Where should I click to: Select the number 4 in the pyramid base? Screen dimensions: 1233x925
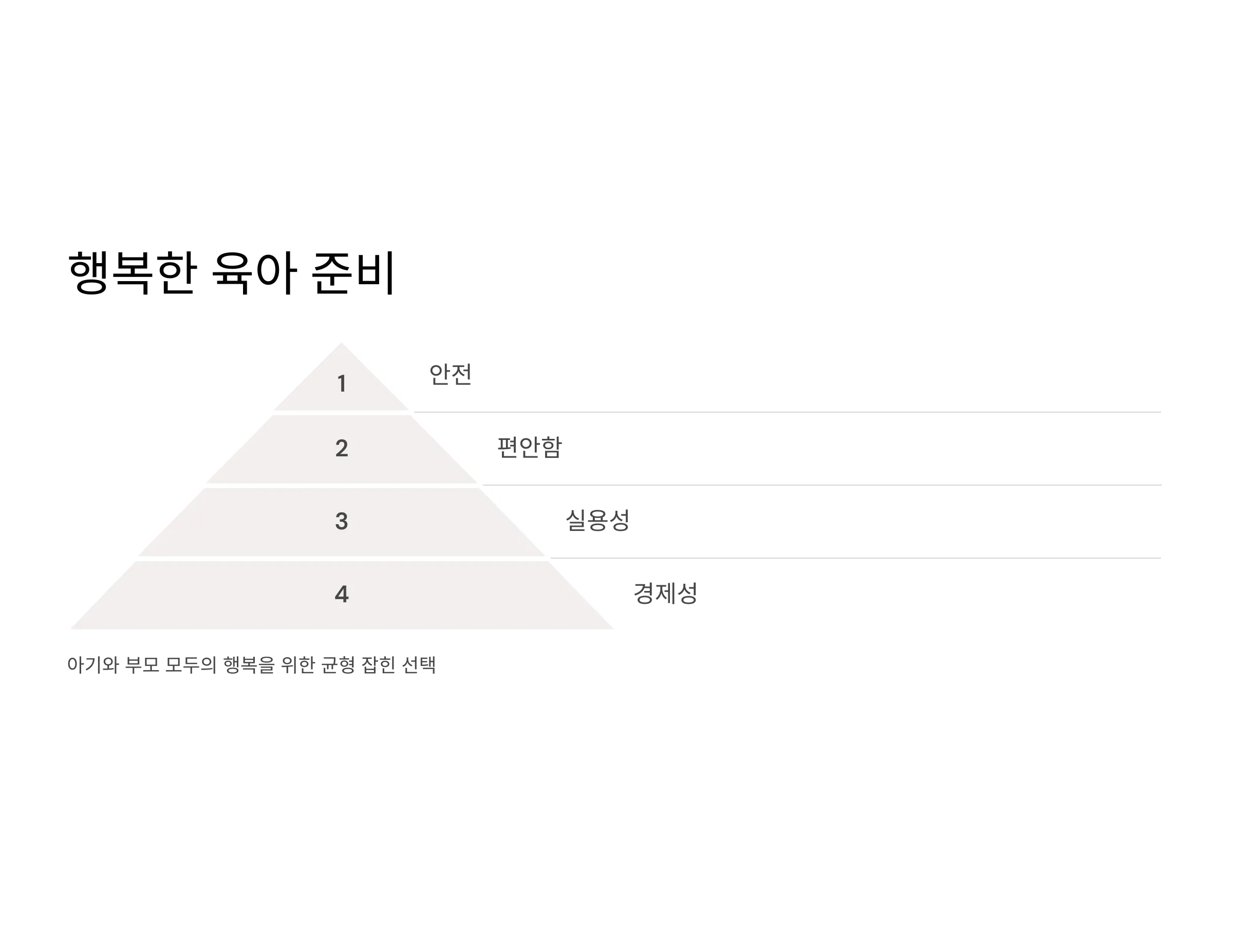[342, 595]
